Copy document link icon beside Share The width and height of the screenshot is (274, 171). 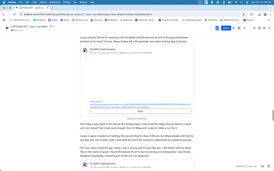point(234,28)
